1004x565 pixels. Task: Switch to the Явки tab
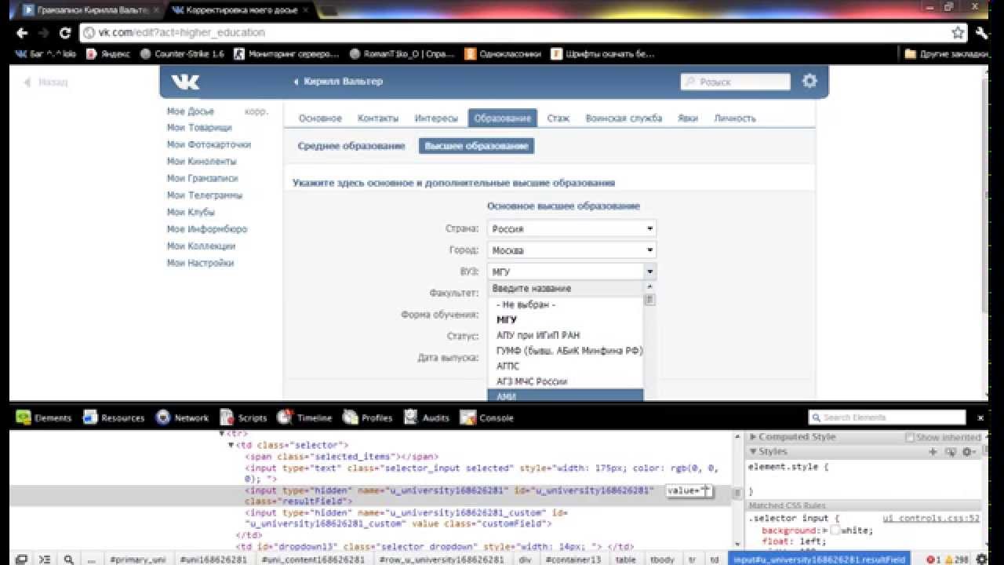688,118
